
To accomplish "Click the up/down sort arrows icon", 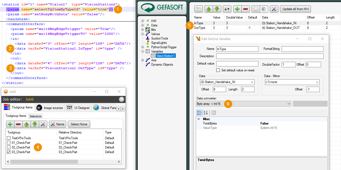I will [x=227, y=9].
